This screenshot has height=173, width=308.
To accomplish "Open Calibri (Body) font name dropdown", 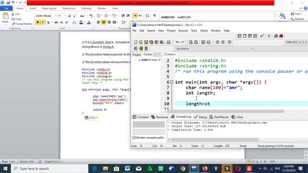I will click(x=56, y=16).
